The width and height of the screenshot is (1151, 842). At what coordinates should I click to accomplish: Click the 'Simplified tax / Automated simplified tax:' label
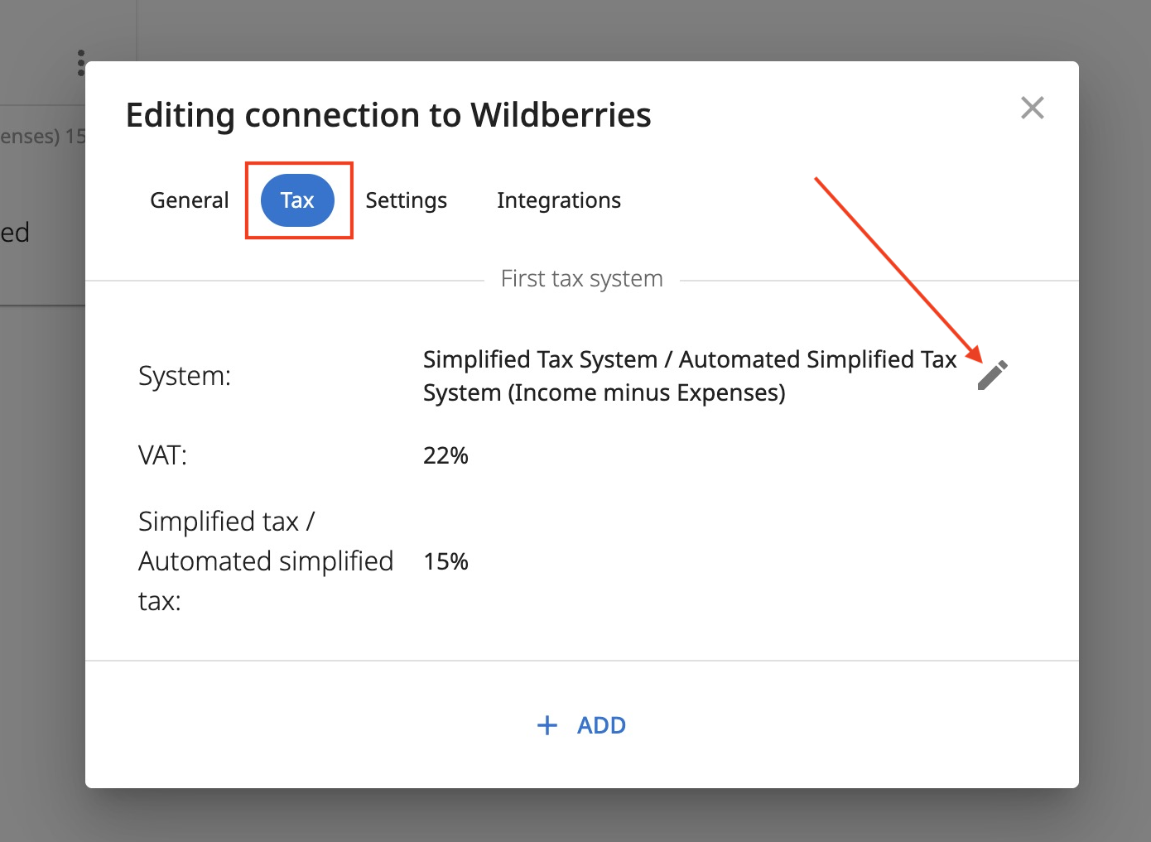266,561
